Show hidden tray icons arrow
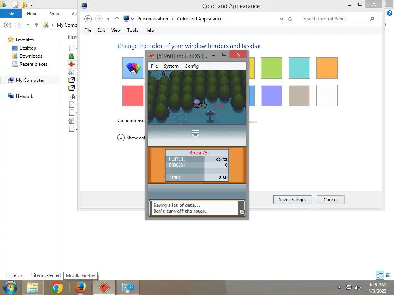This screenshot has width=394, height=295. [x=339, y=288]
